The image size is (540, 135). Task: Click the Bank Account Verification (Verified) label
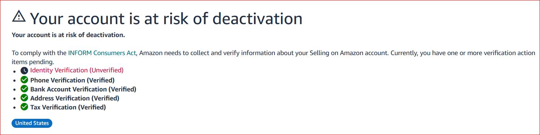tap(83, 89)
